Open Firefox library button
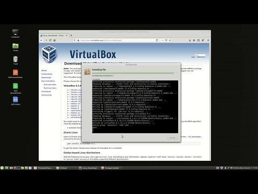Image resolution: width=258 pixels, height=194 pixels. (x=194, y=40)
